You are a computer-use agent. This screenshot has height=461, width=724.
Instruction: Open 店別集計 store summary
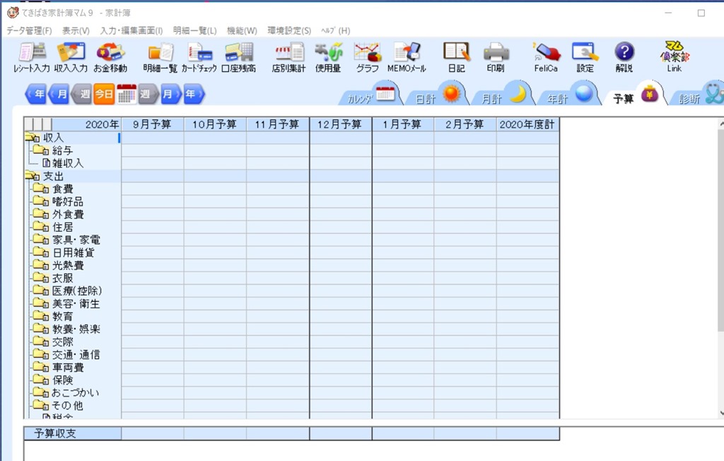click(288, 58)
